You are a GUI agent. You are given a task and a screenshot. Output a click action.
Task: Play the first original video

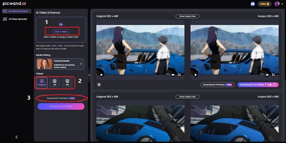point(102,75)
